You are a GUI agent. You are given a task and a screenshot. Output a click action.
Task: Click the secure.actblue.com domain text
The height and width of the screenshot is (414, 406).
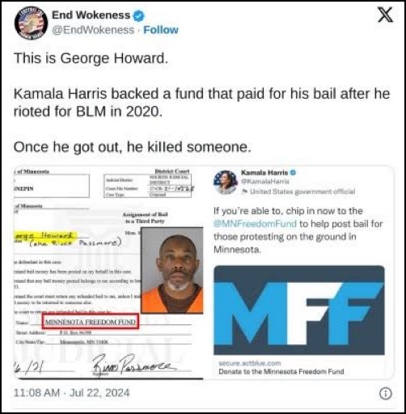pyautogui.click(x=250, y=363)
